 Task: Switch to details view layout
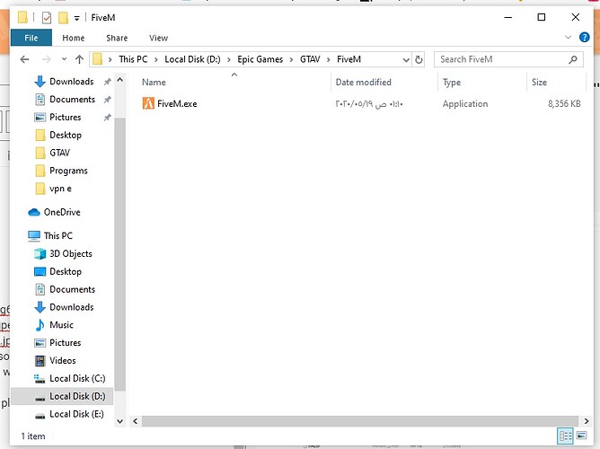tap(566, 436)
